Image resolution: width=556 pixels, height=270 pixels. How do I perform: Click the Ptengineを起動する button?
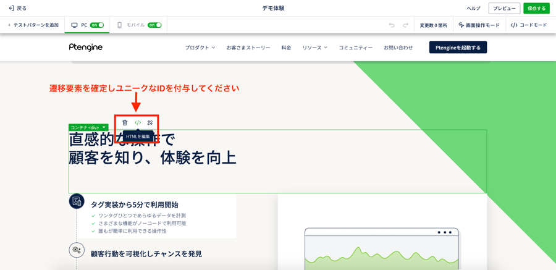(x=458, y=48)
